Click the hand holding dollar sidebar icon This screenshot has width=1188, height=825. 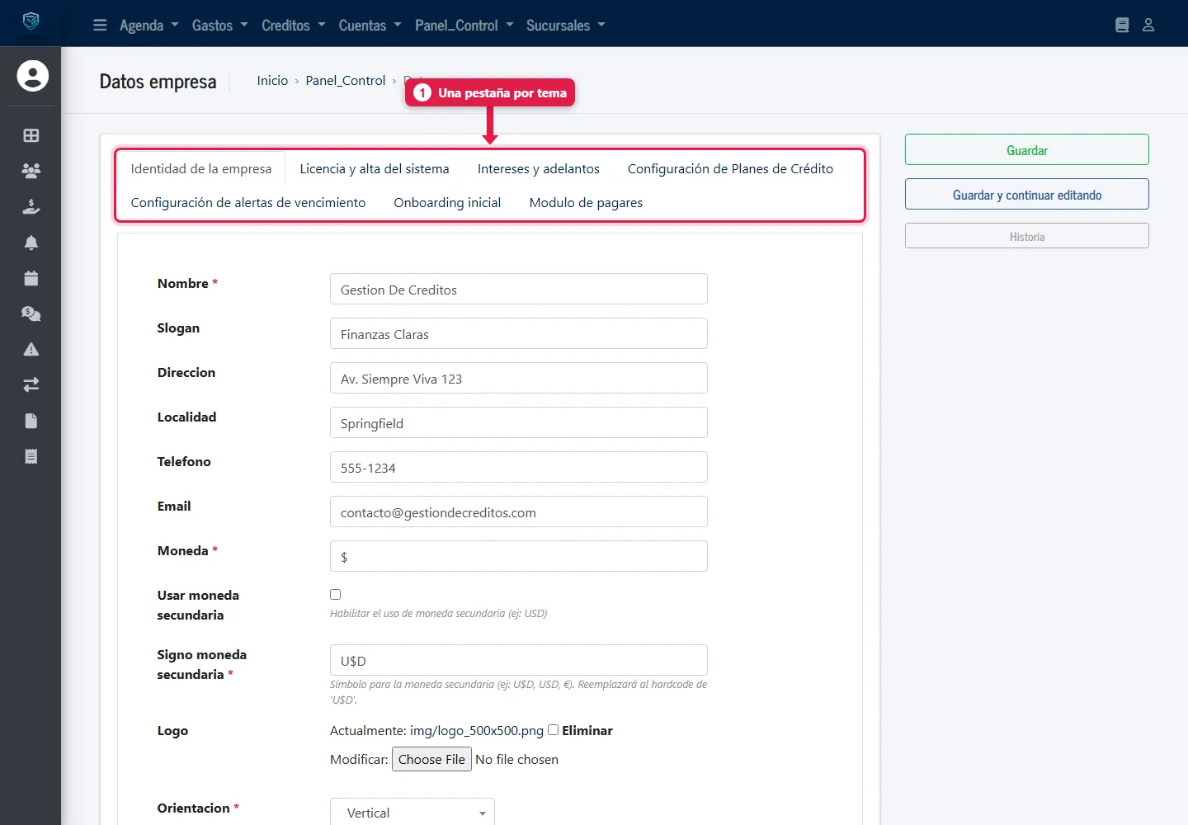(x=31, y=206)
